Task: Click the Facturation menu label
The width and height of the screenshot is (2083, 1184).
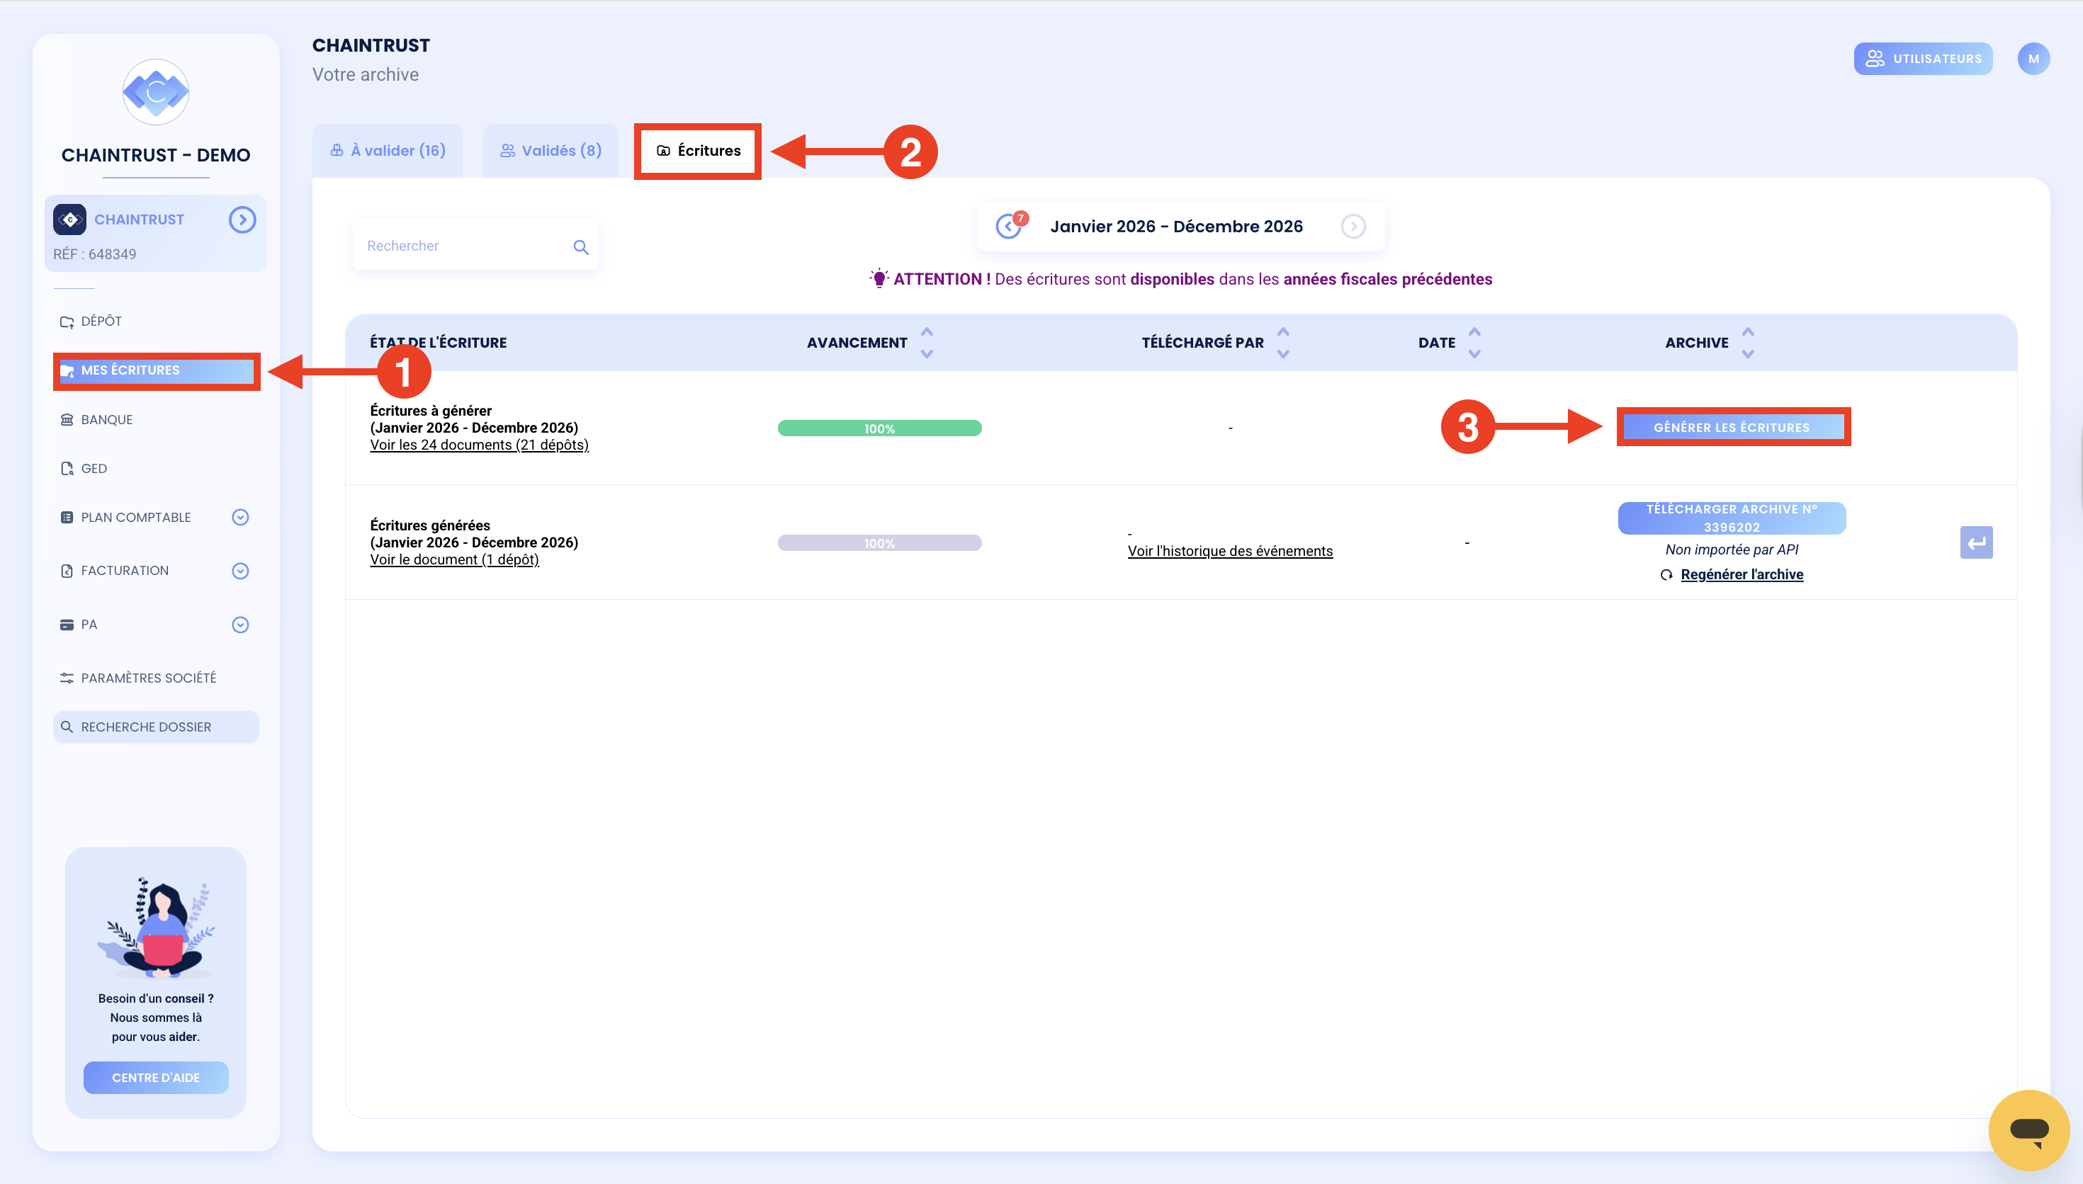Action: [x=125, y=571]
